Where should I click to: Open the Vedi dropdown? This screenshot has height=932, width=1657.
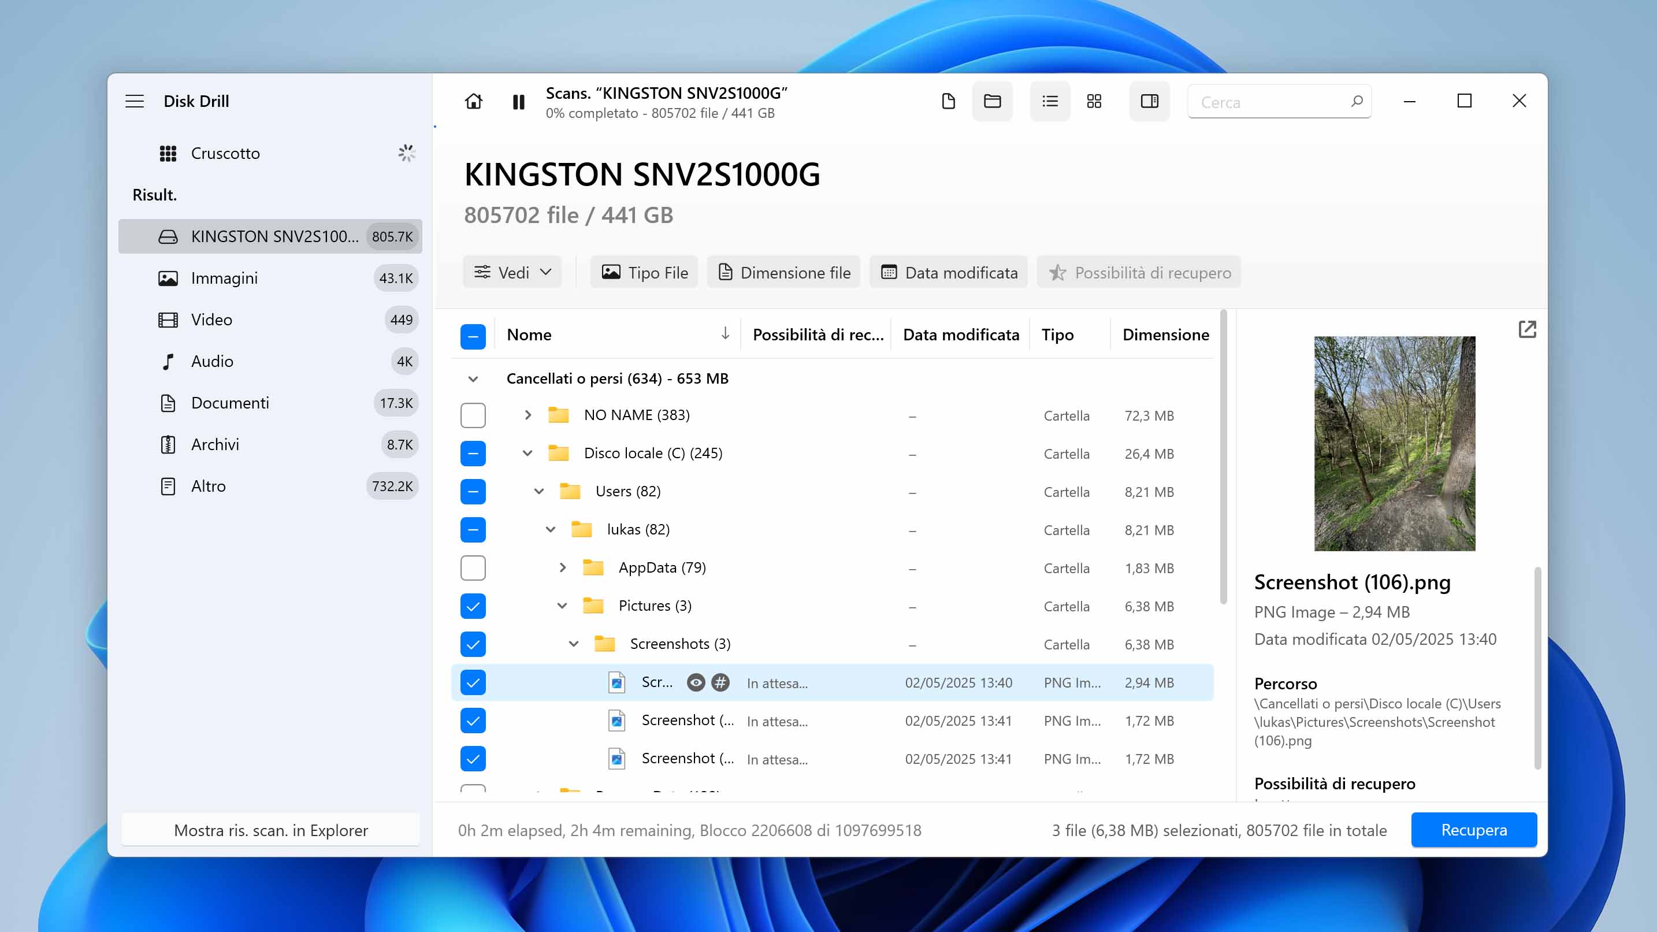click(x=512, y=272)
